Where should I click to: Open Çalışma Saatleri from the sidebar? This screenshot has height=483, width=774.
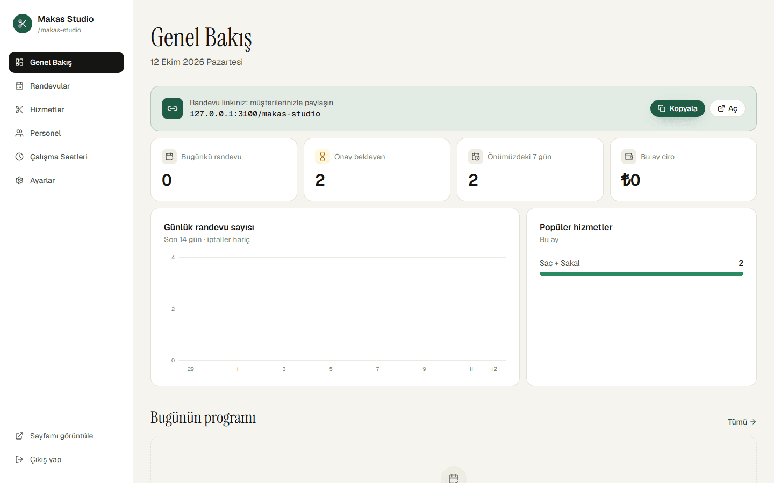tap(66, 157)
